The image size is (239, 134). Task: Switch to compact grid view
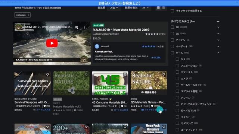[x=164, y=8]
